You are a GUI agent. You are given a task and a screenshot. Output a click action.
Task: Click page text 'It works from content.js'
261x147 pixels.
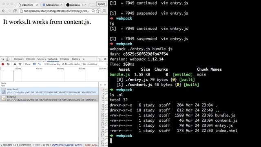(x=58, y=22)
